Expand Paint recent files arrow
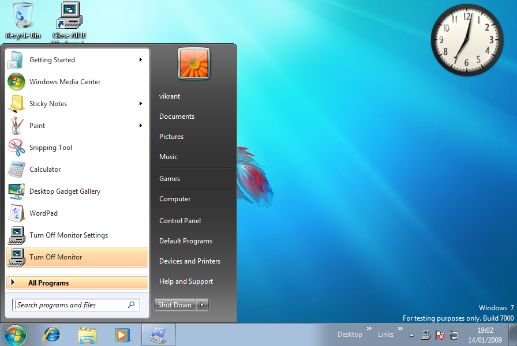This screenshot has width=517, height=346. coord(141,126)
